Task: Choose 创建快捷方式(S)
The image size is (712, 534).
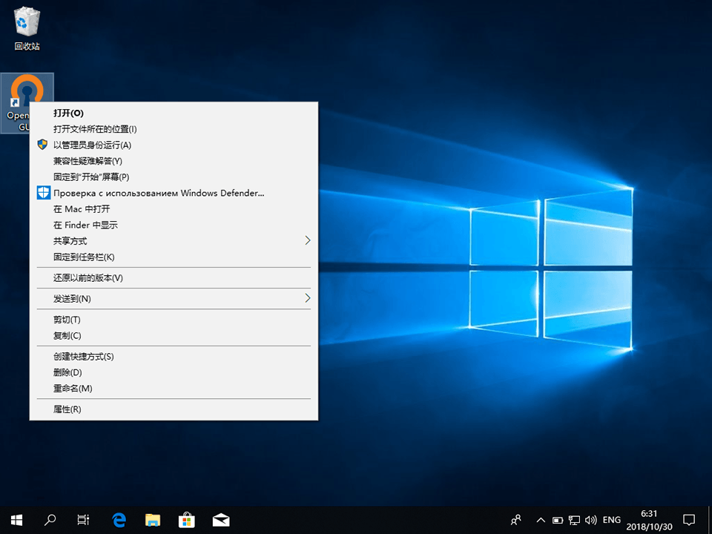Action: pyautogui.click(x=174, y=357)
